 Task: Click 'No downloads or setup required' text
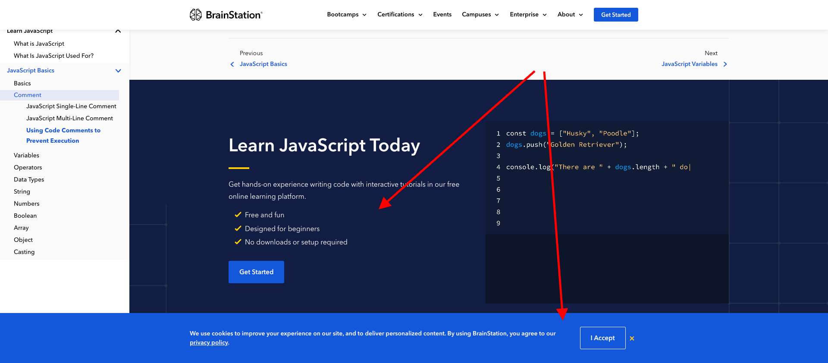296,242
